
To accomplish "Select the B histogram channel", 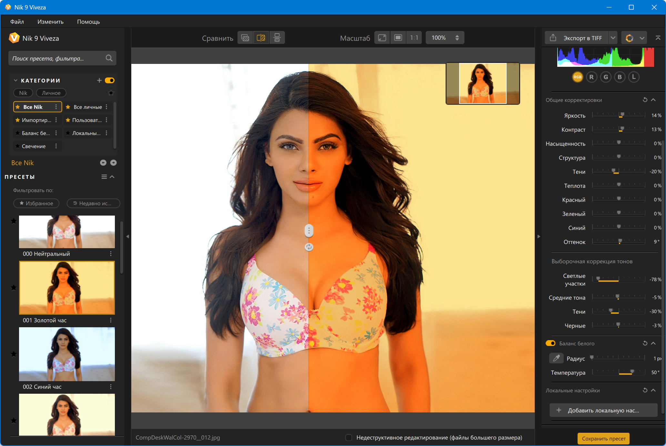I will point(620,77).
